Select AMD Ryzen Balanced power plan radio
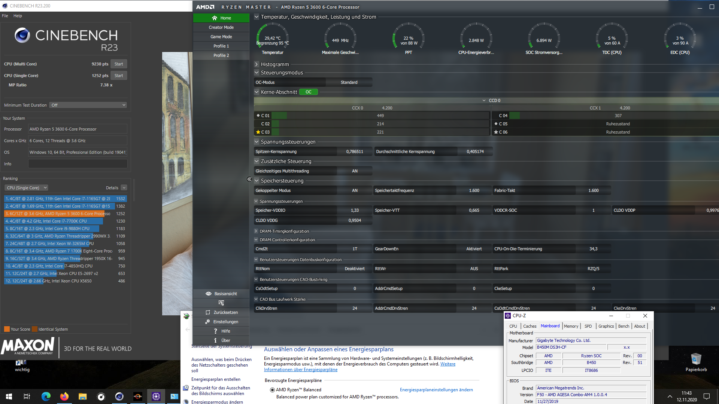 click(x=272, y=390)
